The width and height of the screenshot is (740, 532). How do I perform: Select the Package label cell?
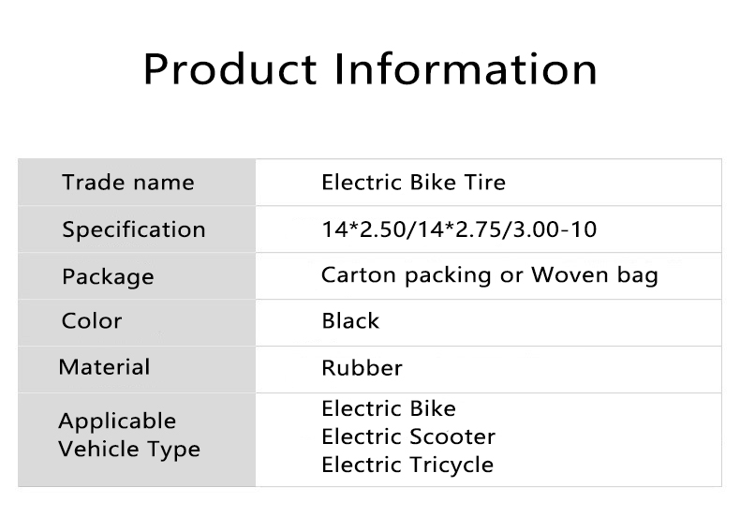108,277
